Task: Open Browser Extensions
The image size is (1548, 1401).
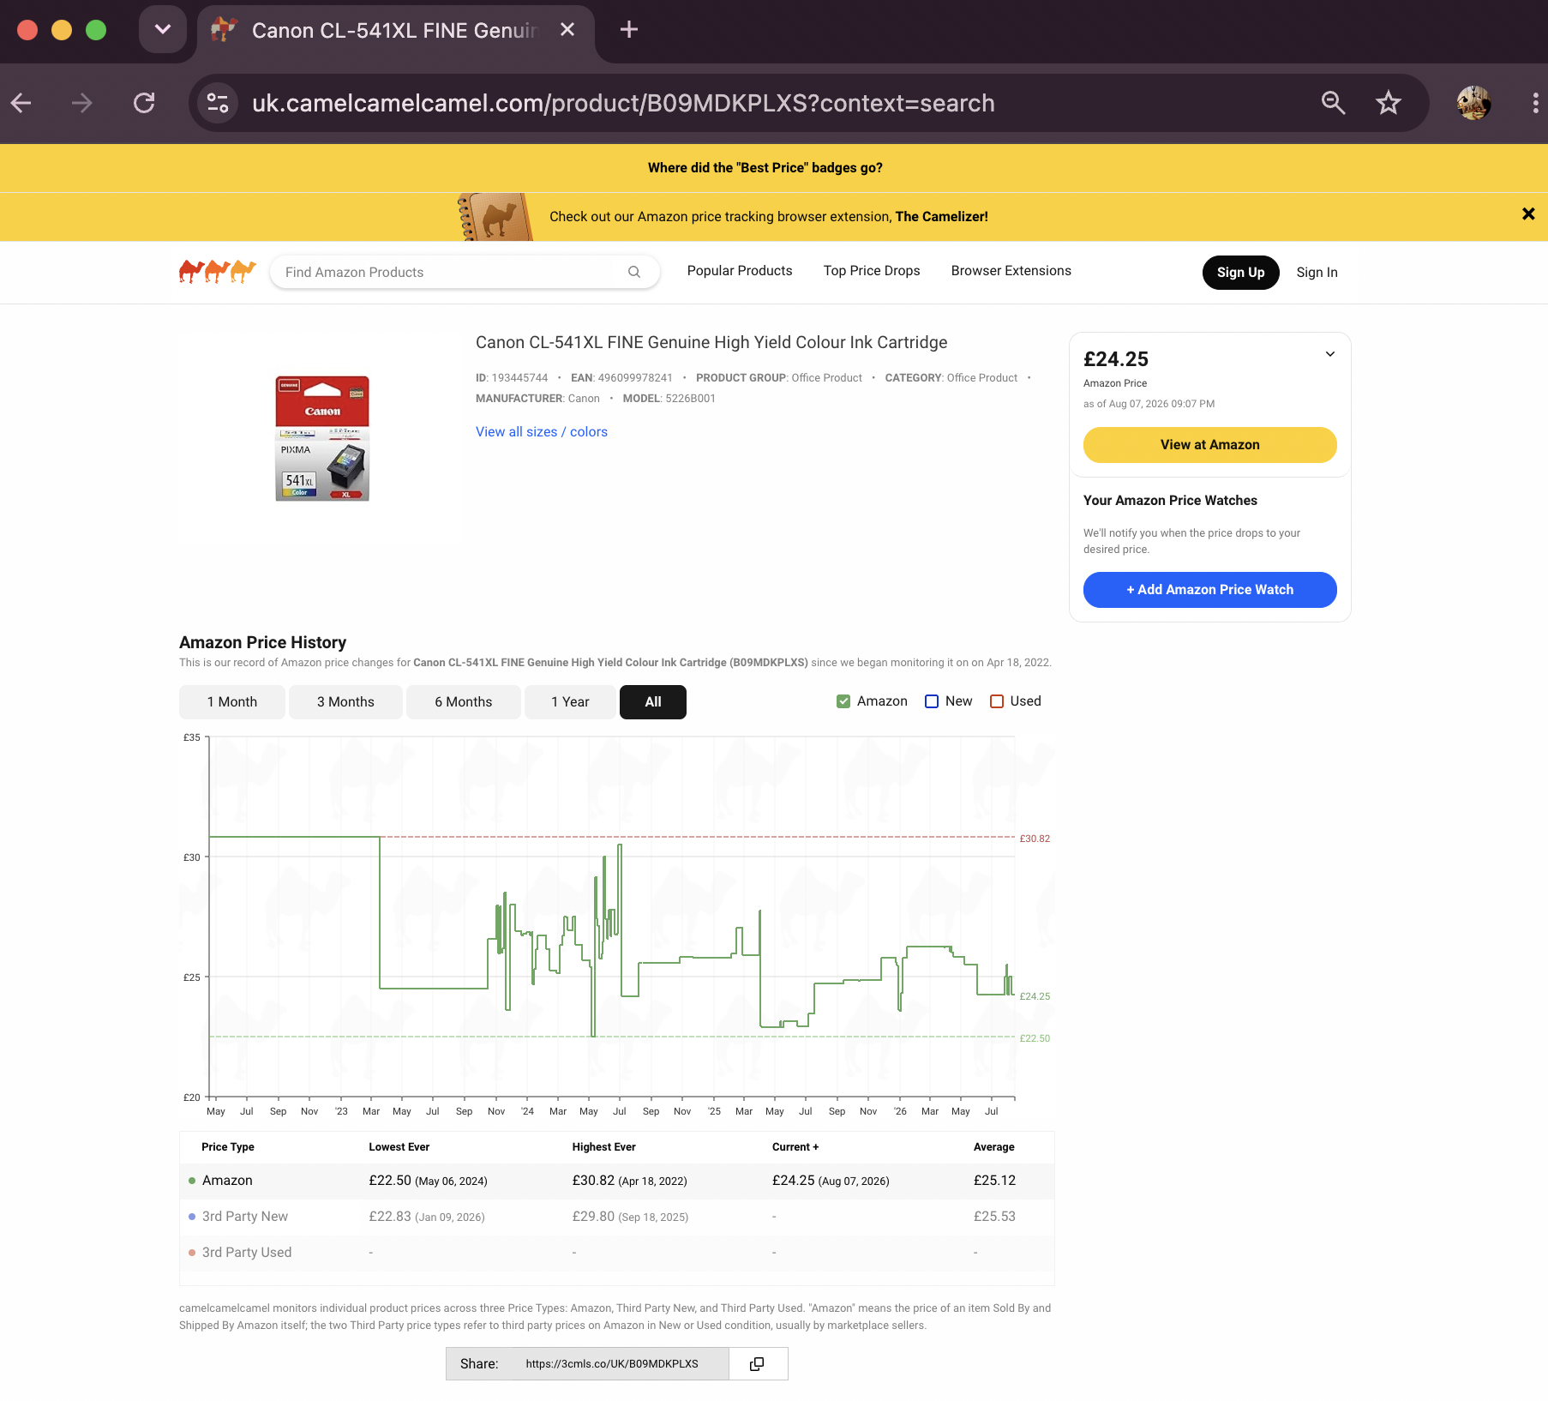Action: coord(1011,271)
